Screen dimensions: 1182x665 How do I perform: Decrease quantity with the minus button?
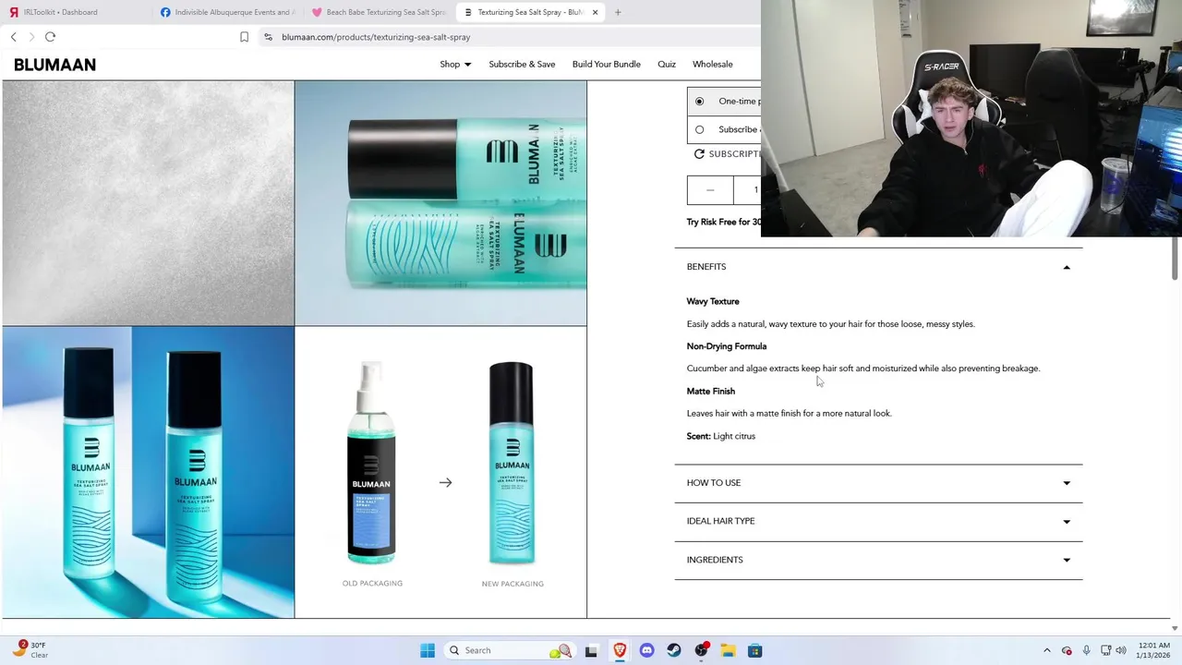pos(710,190)
